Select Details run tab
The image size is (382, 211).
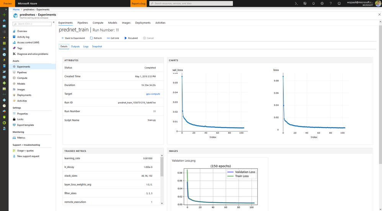[64, 47]
